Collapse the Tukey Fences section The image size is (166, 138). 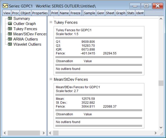(x=51, y=23)
